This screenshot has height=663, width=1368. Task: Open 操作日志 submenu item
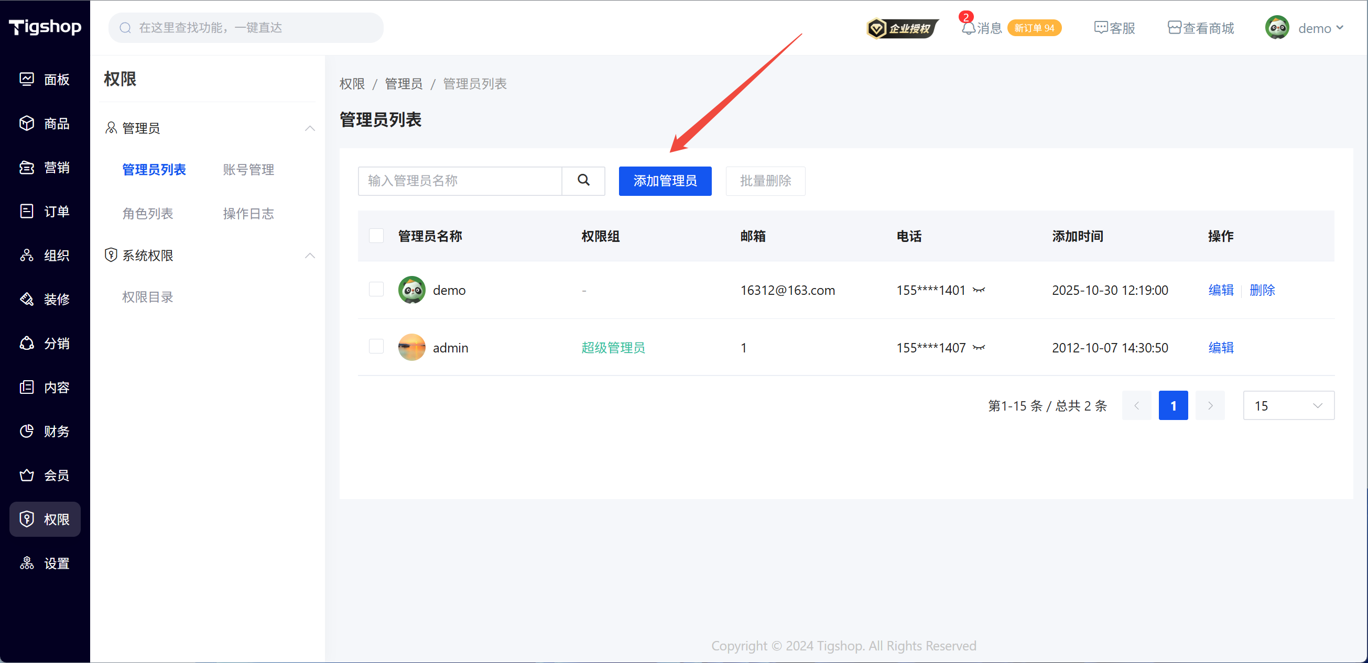coord(248,213)
